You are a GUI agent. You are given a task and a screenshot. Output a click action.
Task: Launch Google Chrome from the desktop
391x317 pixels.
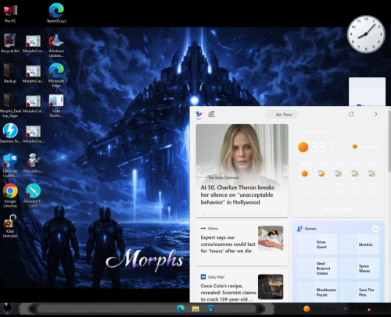10,195
